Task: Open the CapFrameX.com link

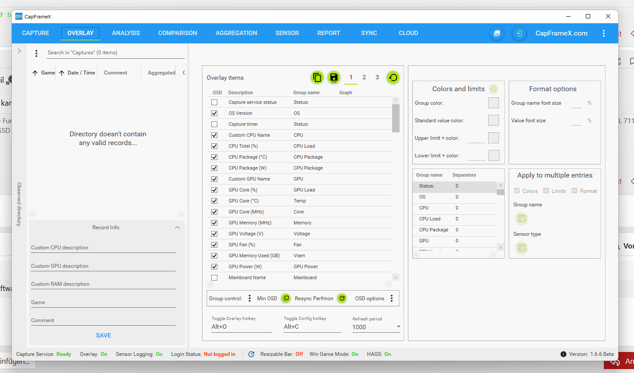Action: 561,33
